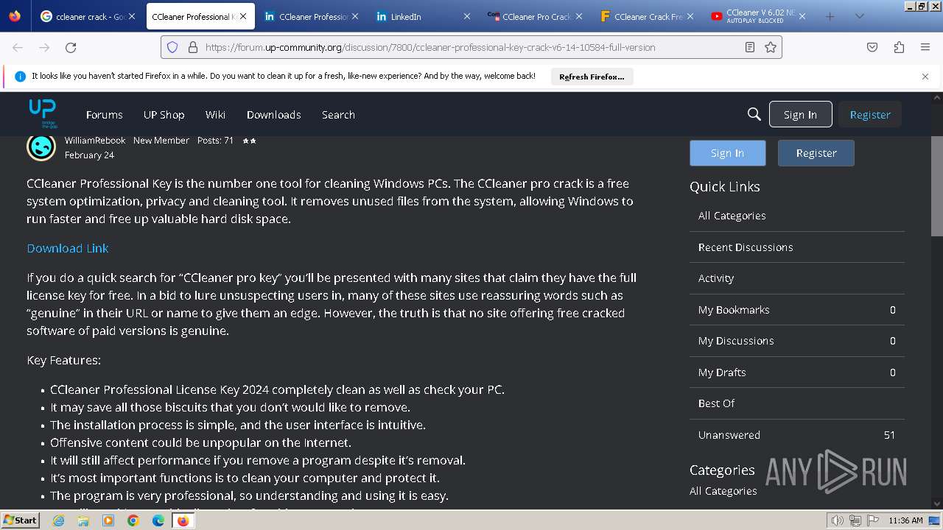Click the header Sign In button
This screenshot has height=530, width=943.
[800, 114]
